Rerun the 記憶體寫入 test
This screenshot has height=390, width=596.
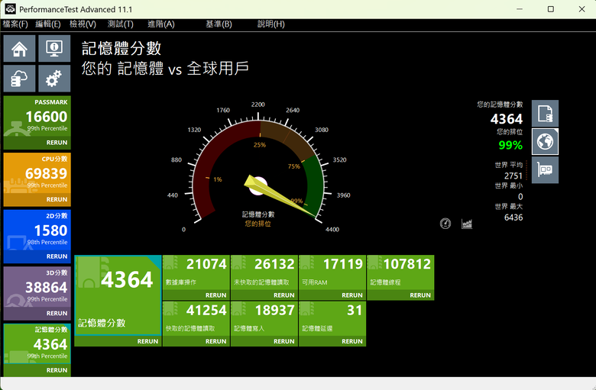[x=284, y=341]
